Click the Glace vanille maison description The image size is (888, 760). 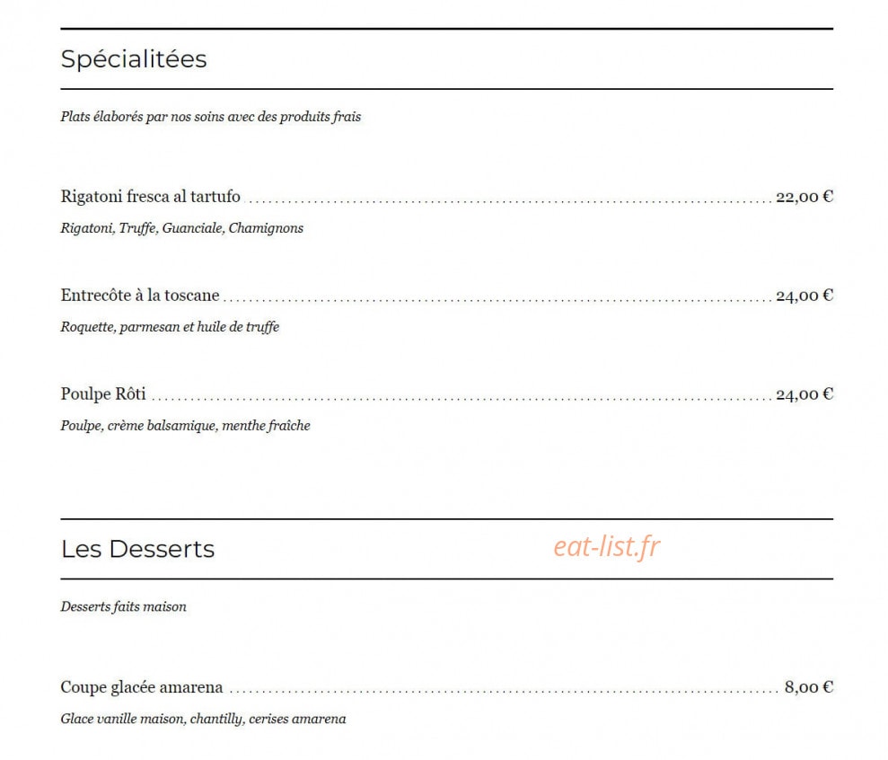point(203,719)
